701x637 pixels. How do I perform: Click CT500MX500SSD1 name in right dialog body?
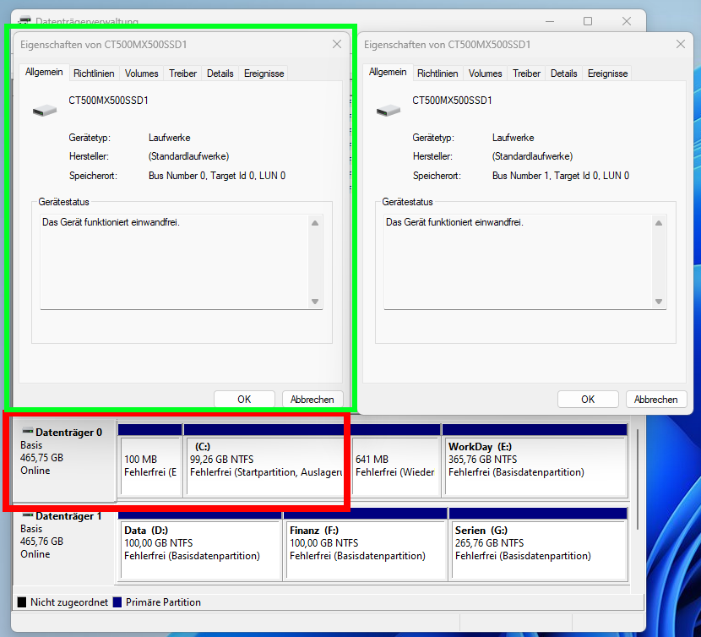[x=452, y=101]
